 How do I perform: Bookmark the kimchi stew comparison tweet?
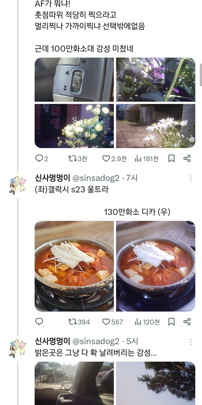click(171, 322)
